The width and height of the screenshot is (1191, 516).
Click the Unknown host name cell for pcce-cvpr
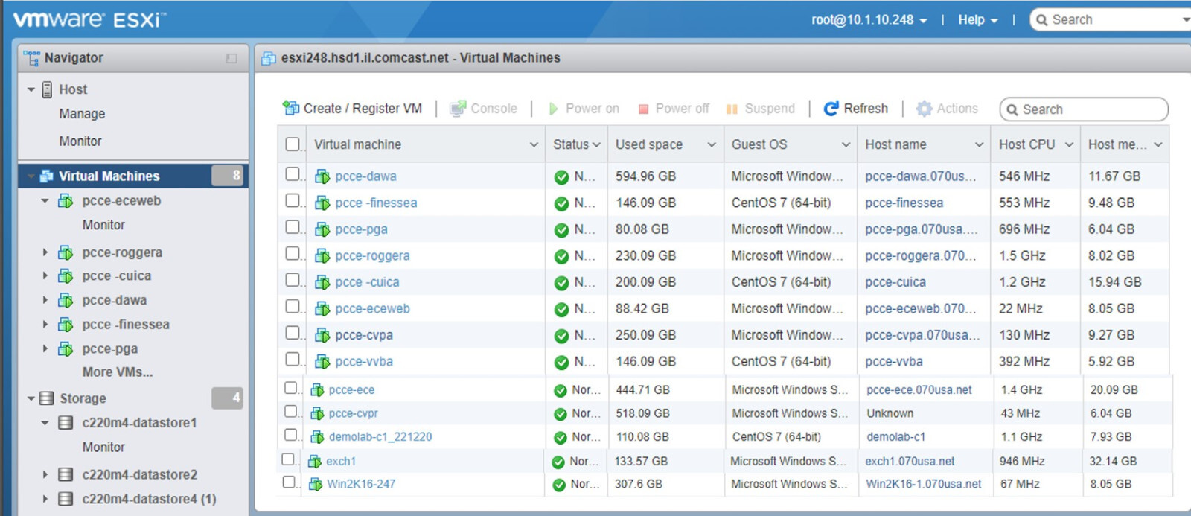pos(890,413)
